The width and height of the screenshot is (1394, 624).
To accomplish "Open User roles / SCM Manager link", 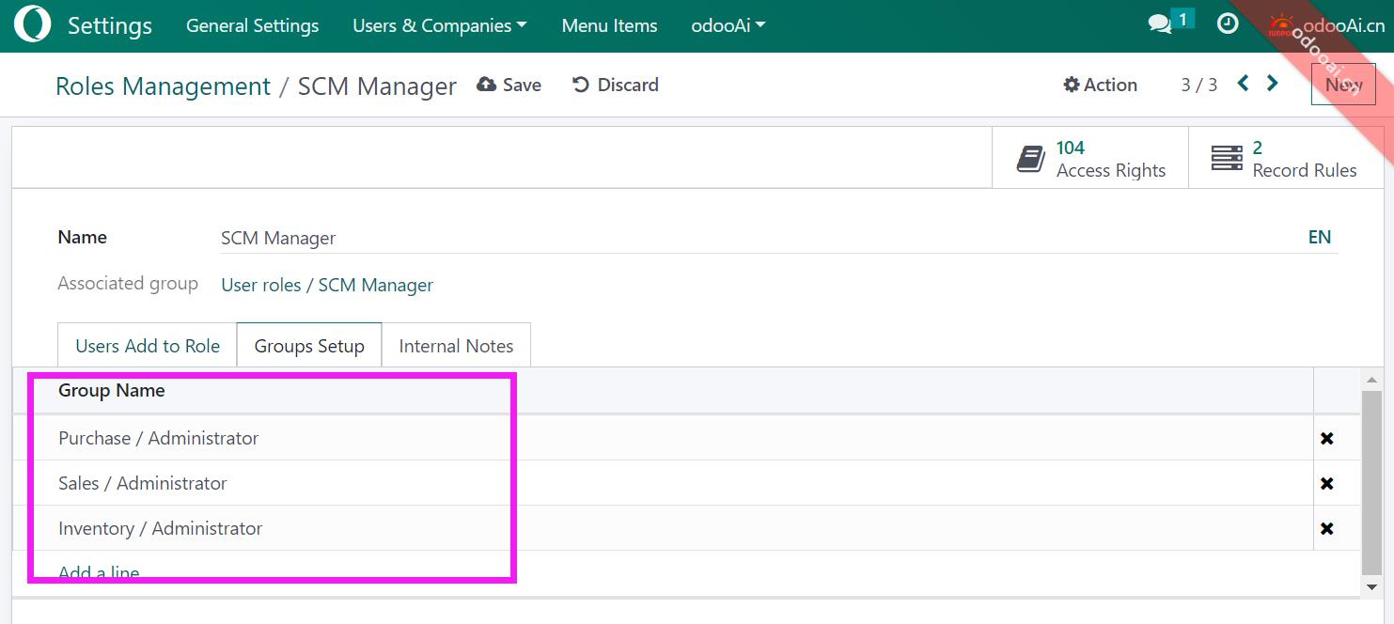I will pos(327,285).
